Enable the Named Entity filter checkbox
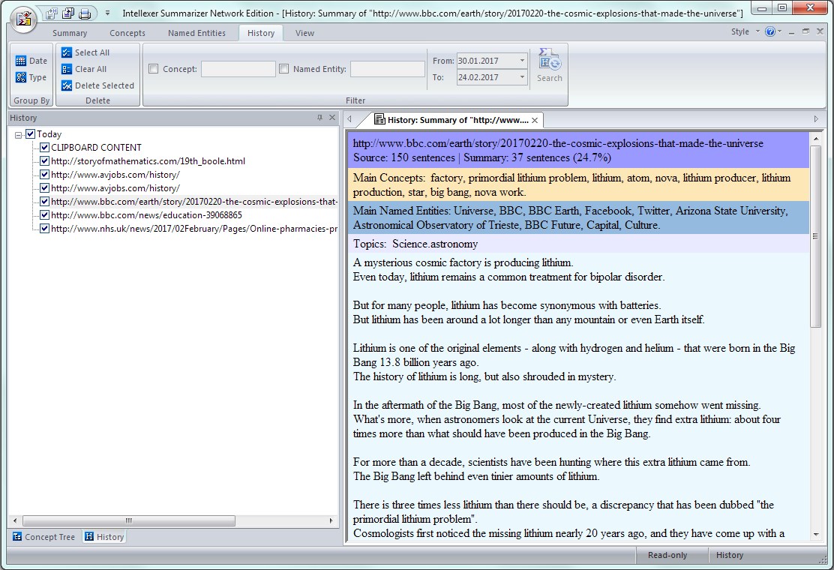The width and height of the screenshot is (834, 570). pyautogui.click(x=284, y=68)
